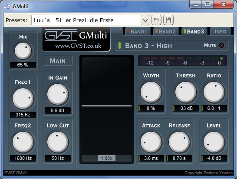Toggle the green Band 3 High enable light
This screenshot has width=237, height=179.
(119, 46)
